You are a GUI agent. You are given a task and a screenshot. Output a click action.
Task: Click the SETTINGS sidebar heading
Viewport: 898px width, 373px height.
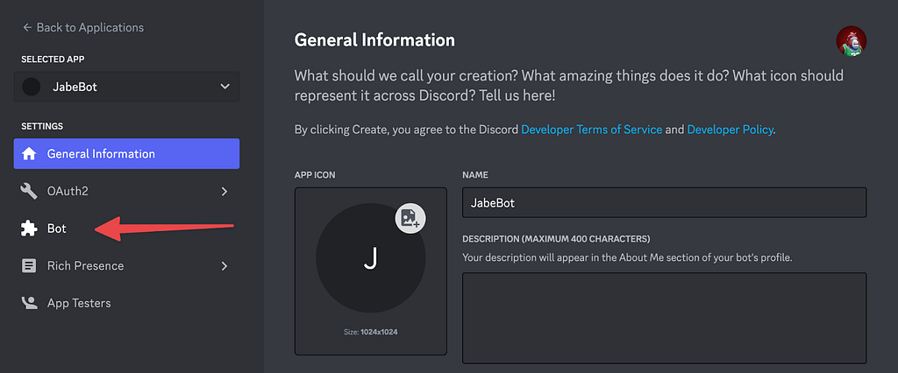[42, 126]
